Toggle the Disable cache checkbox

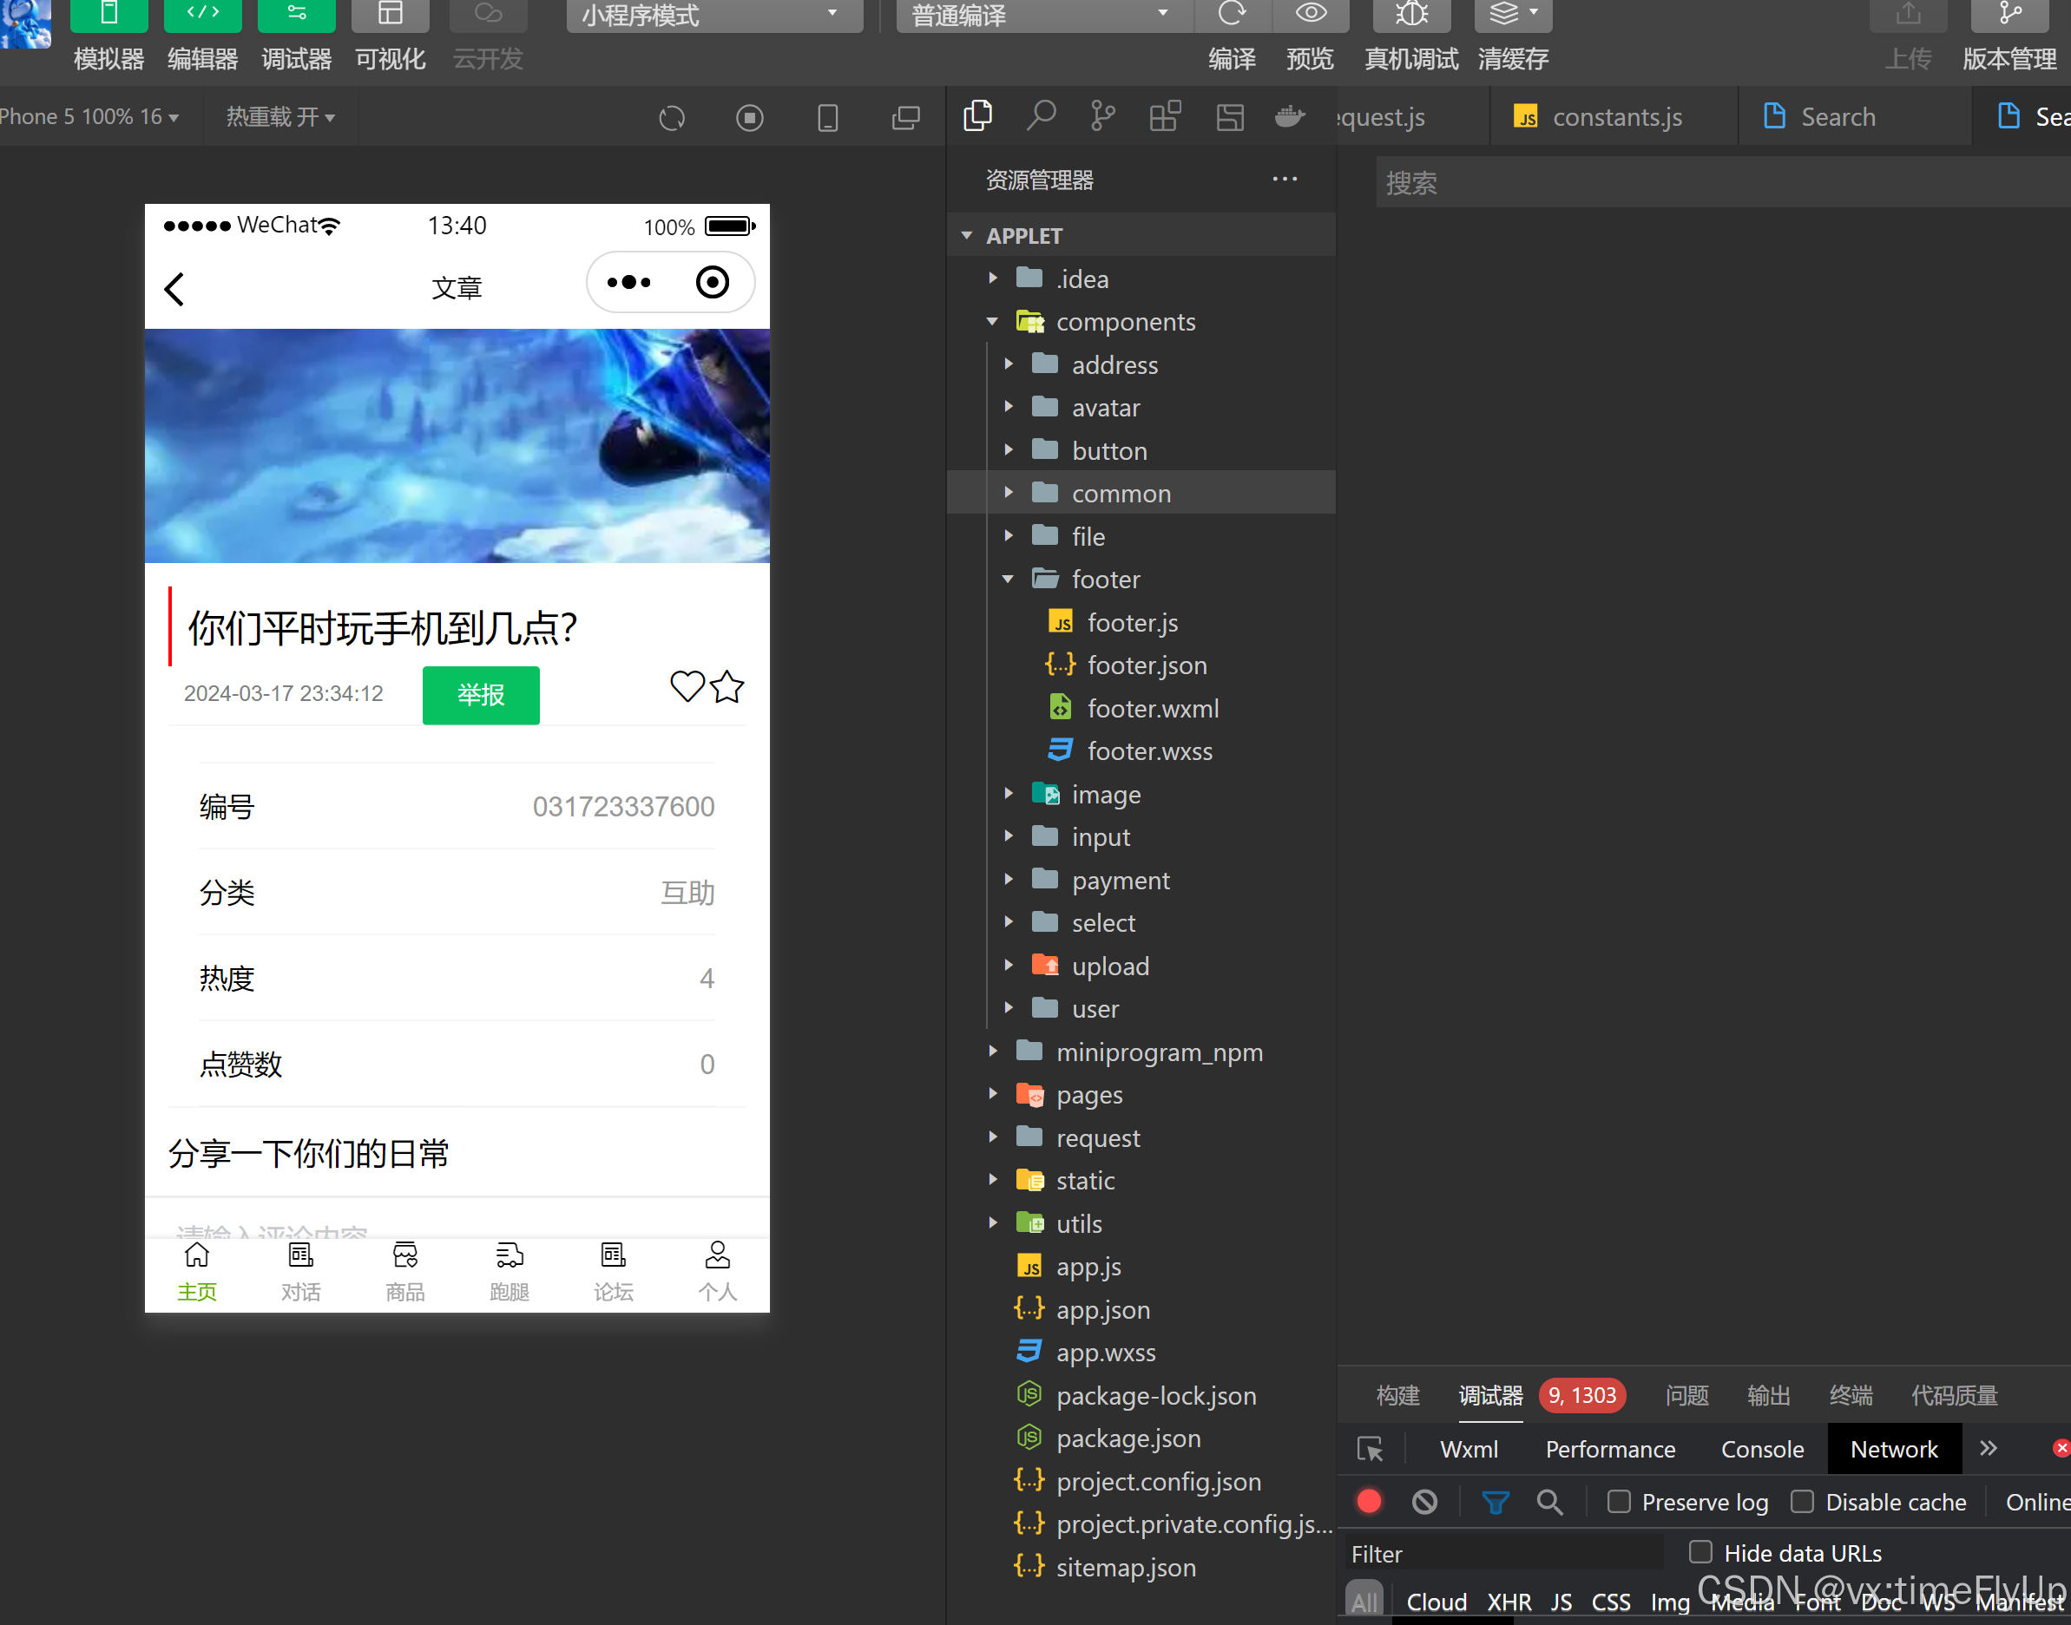click(x=1802, y=1501)
